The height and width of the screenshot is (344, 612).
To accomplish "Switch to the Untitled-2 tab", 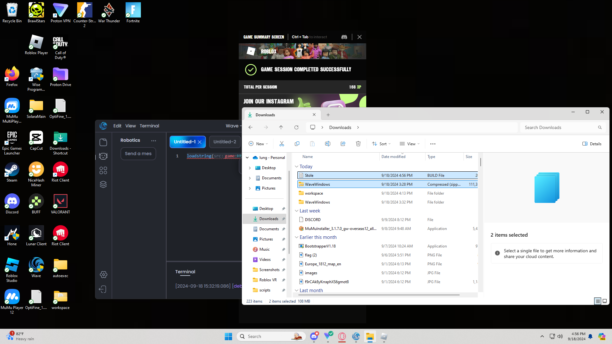I will [x=225, y=142].
